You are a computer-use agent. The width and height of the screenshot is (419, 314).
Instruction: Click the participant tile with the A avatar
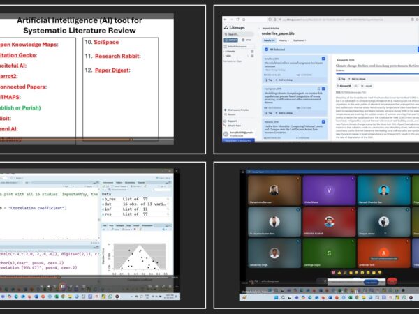pyautogui.click(x=383, y=253)
